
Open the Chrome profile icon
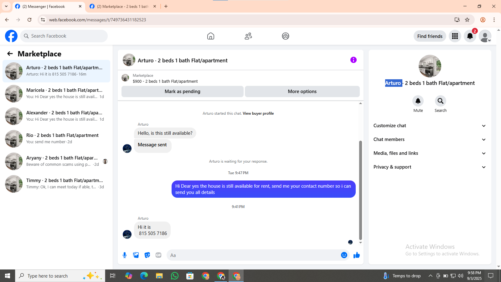483,20
